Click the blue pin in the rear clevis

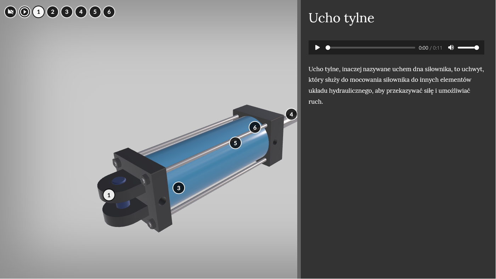[119, 181]
